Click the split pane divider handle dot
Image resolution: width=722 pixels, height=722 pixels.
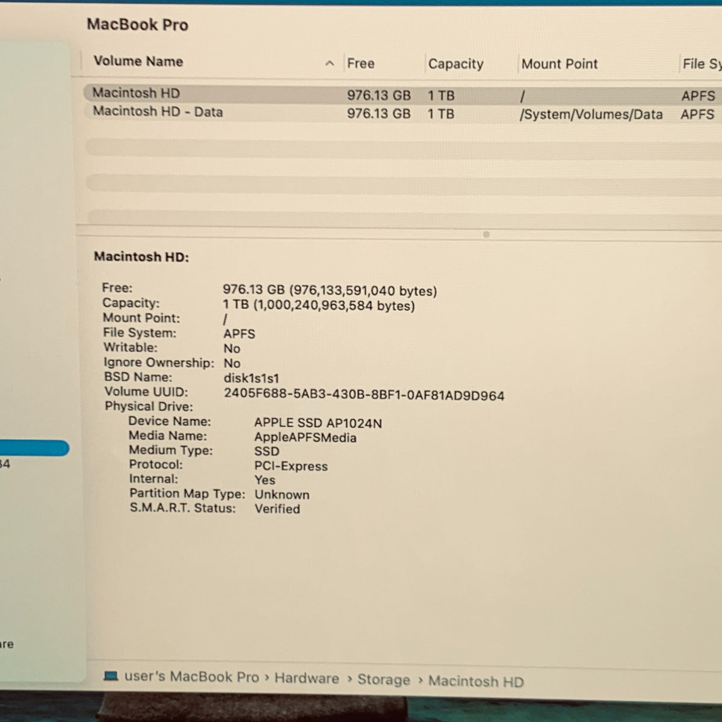point(486,235)
